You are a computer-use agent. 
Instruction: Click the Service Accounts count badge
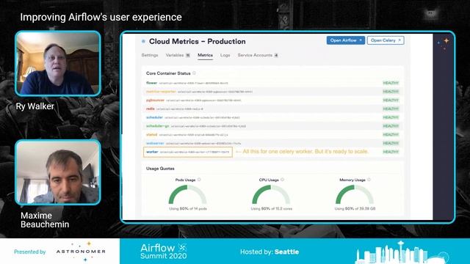(276, 56)
